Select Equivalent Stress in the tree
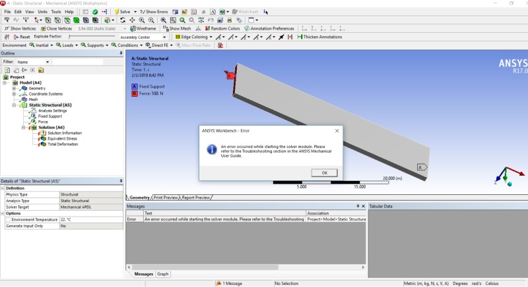The height and width of the screenshot is (287, 528). pos(62,139)
